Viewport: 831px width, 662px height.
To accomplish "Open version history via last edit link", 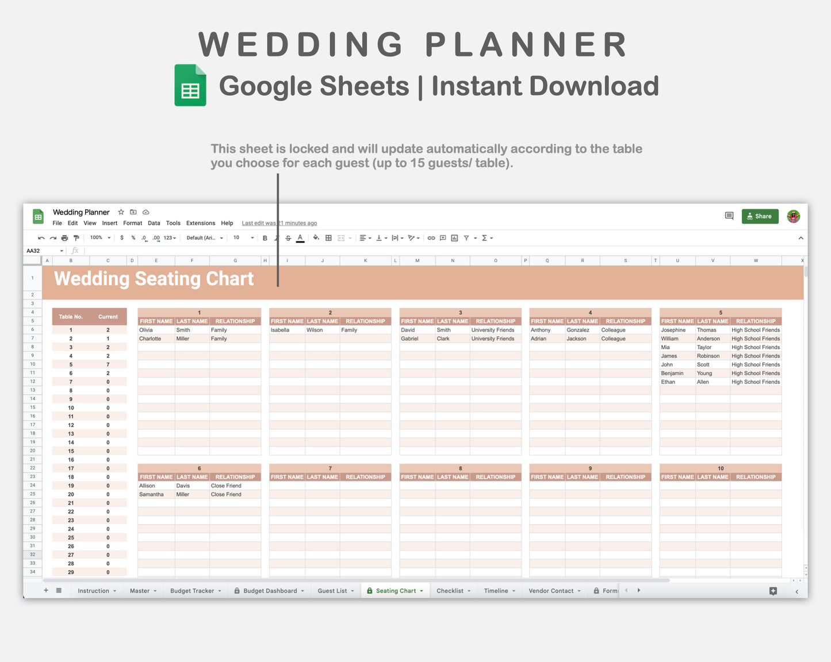I will pos(279,223).
